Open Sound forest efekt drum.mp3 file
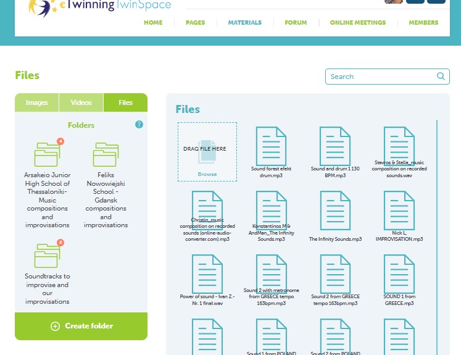 (271, 146)
